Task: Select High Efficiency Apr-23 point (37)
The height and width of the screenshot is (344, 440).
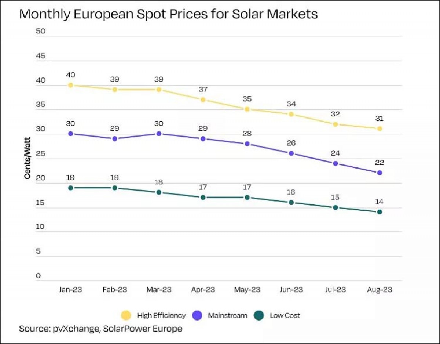Action: (x=203, y=99)
